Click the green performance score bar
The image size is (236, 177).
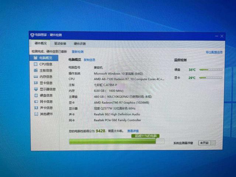117,142
